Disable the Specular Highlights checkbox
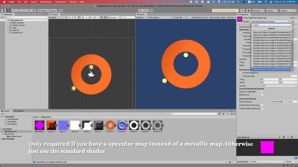298x167 pixels. point(262,92)
